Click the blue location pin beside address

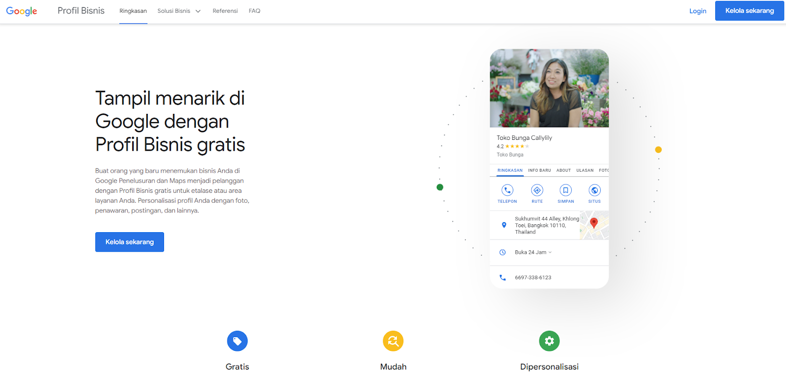(x=504, y=225)
